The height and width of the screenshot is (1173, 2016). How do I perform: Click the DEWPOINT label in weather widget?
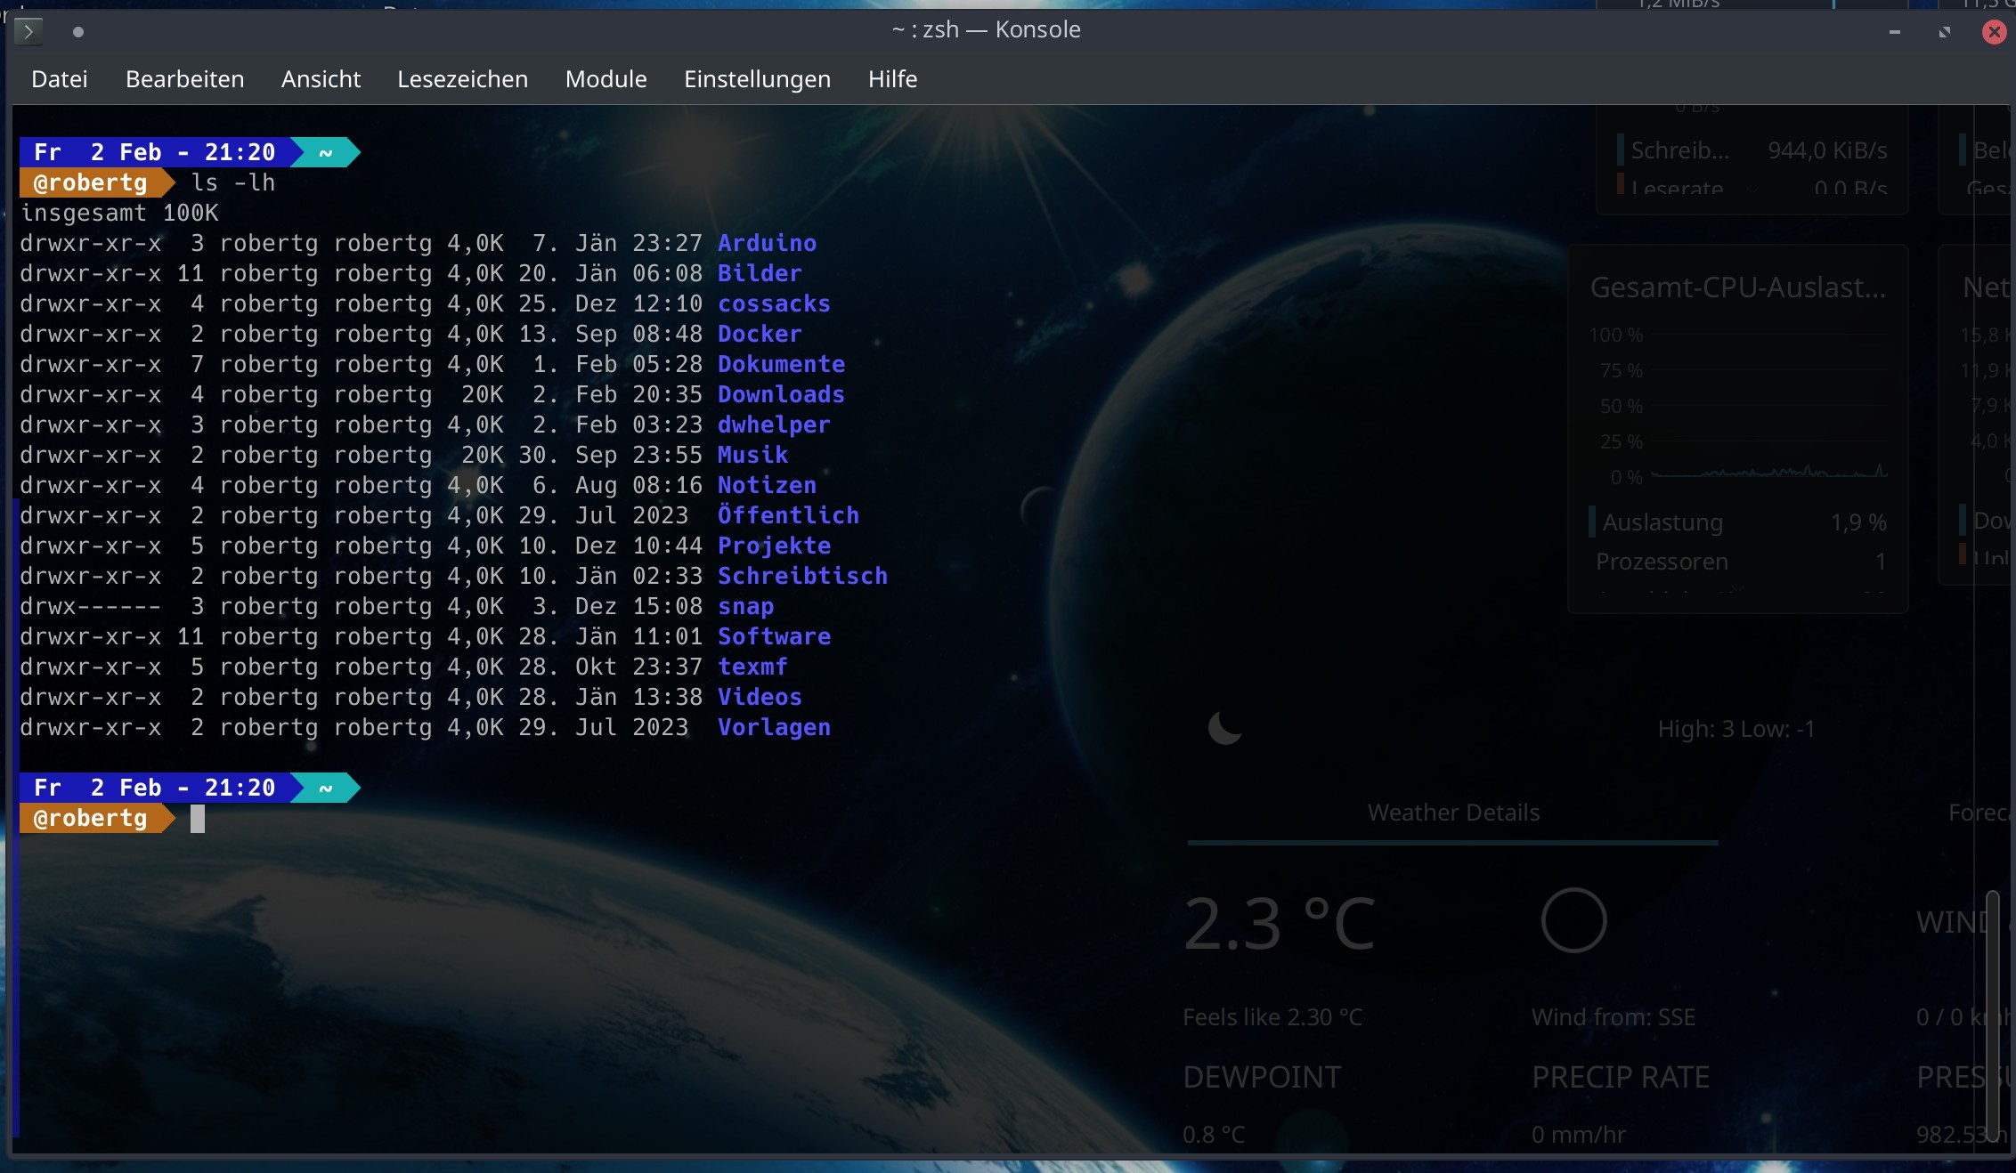click(x=1262, y=1078)
